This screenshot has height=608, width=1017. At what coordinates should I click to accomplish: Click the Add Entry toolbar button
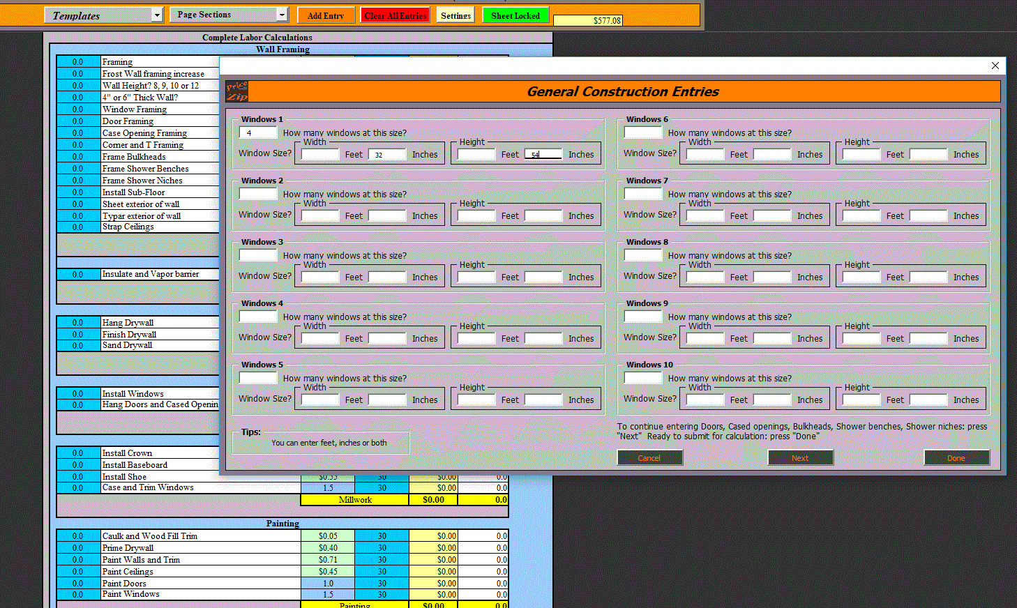(x=326, y=14)
